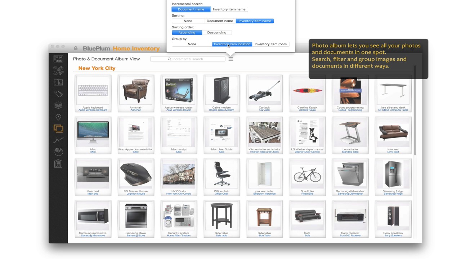The image size is (461, 259).
Task: Open the floor plan rooms sidebar icon
Action: coord(58,82)
